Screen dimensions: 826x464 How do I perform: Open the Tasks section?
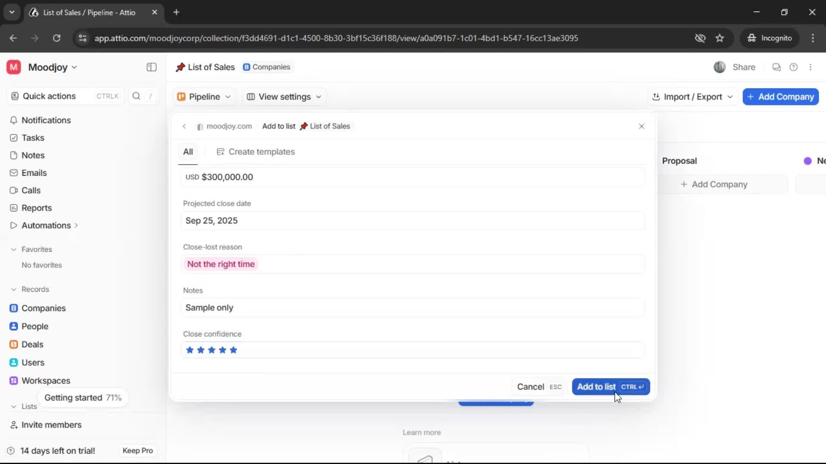pos(33,138)
